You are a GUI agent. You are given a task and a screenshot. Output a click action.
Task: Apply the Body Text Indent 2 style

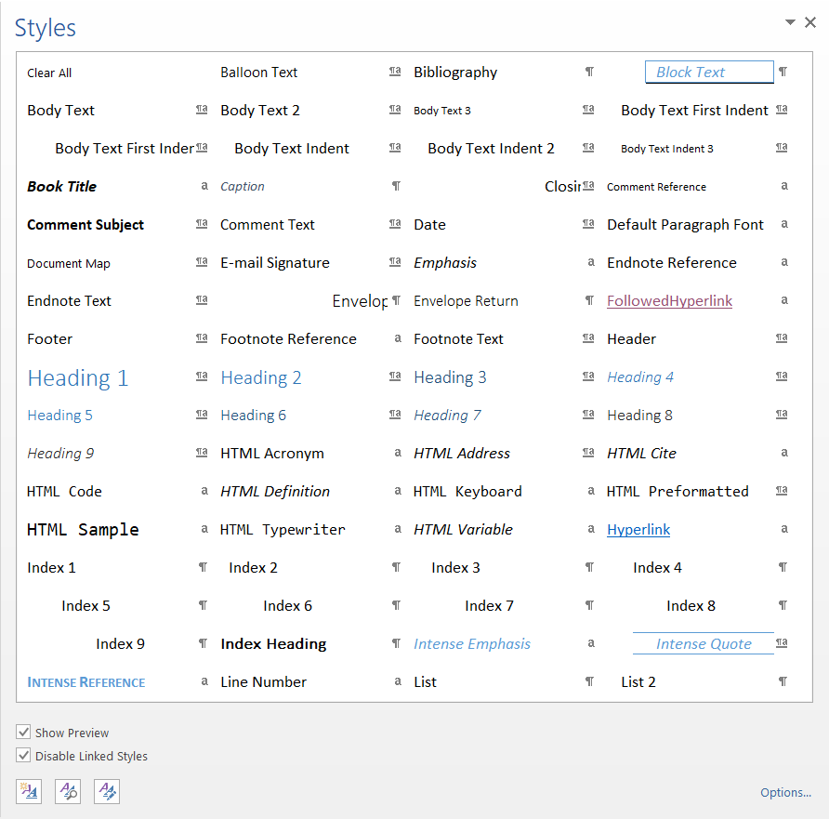pyautogui.click(x=491, y=149)
